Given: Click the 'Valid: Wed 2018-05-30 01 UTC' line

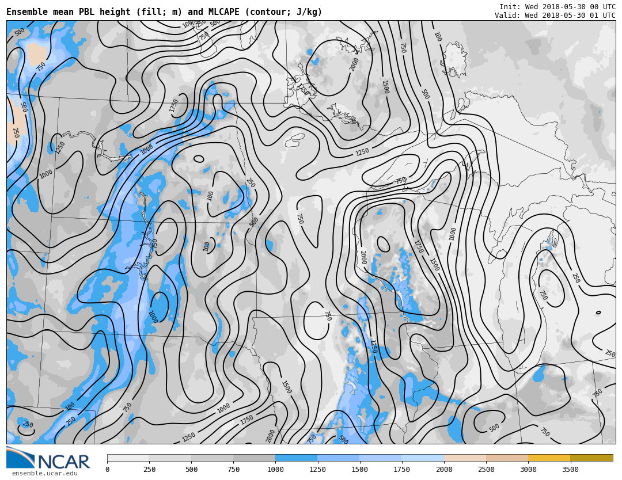Looking at the screenshot, I should tap(555, 16).
